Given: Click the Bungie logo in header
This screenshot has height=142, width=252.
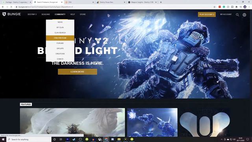Looking at the screenshot, I should tap(11, 14).
